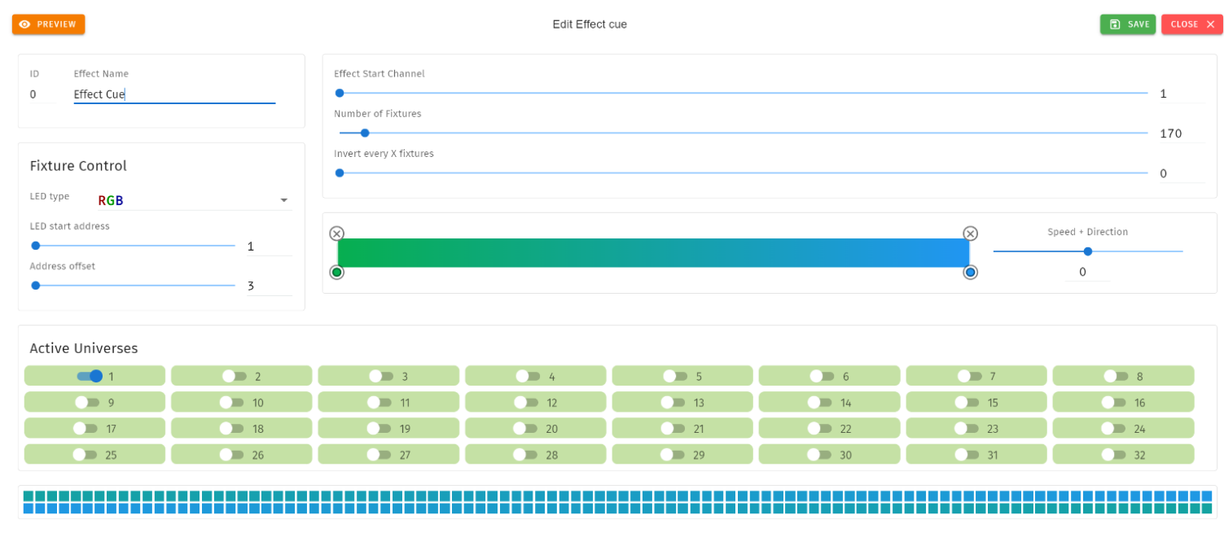Image resolution: width=1224 pixels, height=537 pixels.
Task: Click the Speed + Direction value field
Action: pos(1088,272)
